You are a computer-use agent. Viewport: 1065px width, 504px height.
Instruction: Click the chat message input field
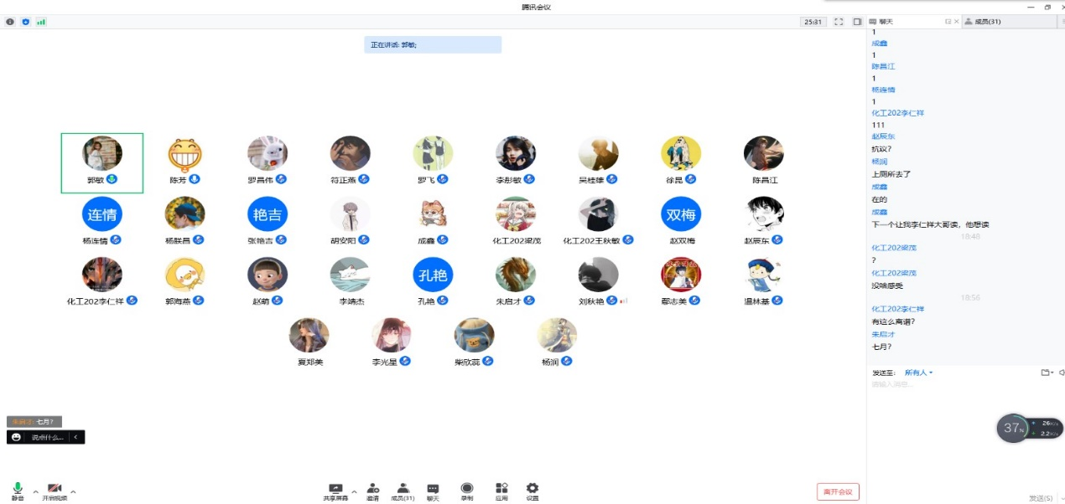click(956, 385)
